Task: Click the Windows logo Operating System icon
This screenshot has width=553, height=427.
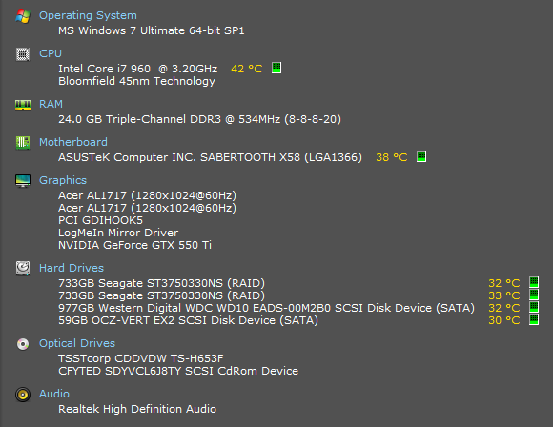Action: pos(23,16)
